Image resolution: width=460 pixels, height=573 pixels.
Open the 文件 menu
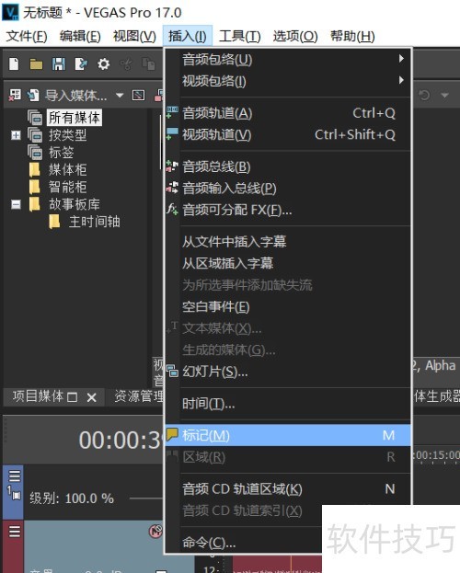click(27, 36)
